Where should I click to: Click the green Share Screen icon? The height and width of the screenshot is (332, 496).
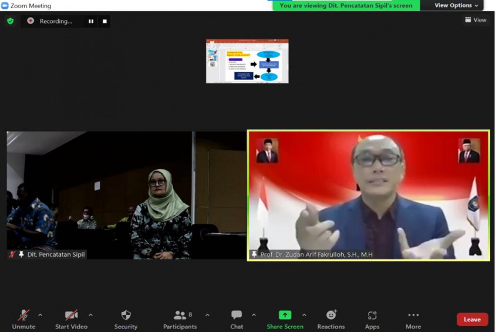click(285, 315)
